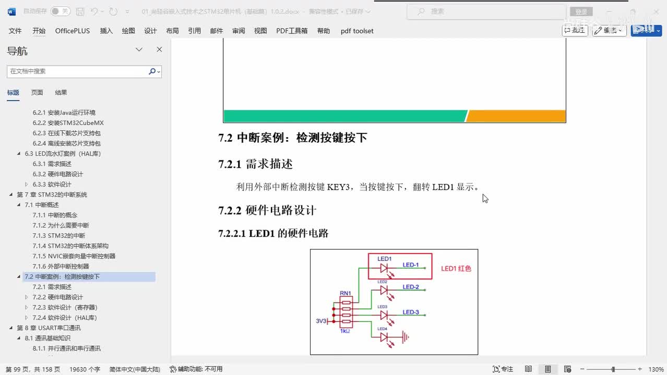This screenshot has height=375, width=667.
Task: Open the 编辑 mode dropdown
Action: 609,30
